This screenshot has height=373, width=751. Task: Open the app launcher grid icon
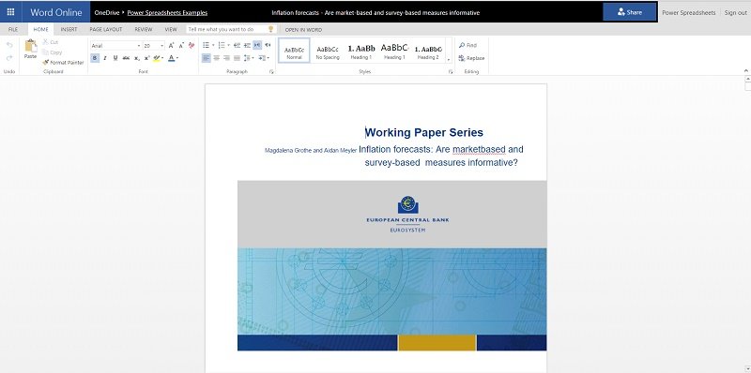tap(10, 12)
